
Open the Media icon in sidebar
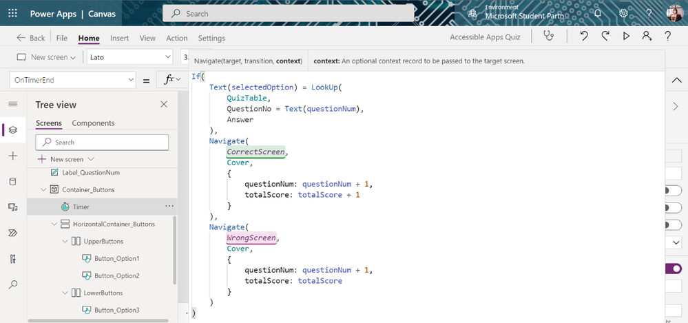(x=12, y=207)
